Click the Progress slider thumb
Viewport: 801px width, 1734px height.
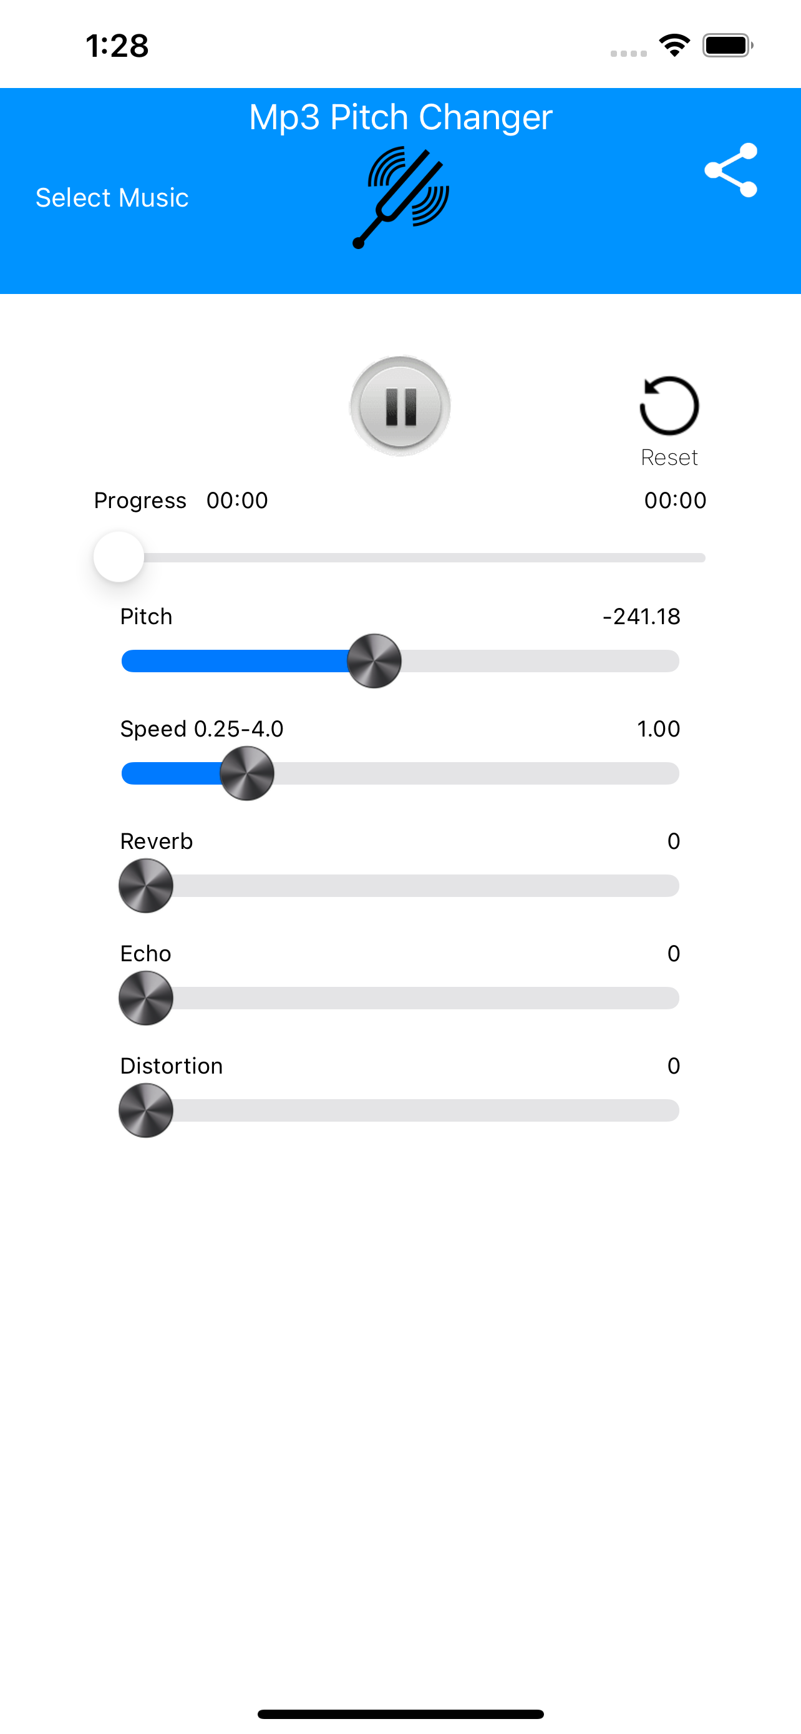coord(119,557)
